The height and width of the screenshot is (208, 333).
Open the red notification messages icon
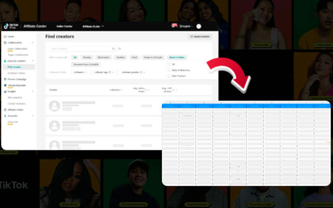point(174,25)
